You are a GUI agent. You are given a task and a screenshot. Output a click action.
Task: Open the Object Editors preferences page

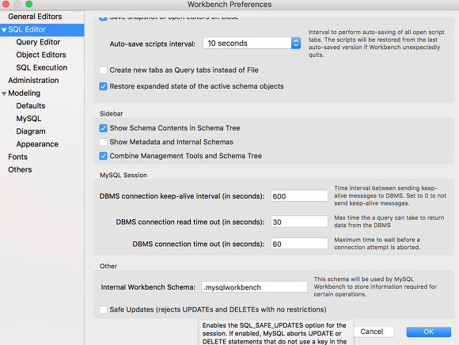pyautogui.click(x=41, y=55)
